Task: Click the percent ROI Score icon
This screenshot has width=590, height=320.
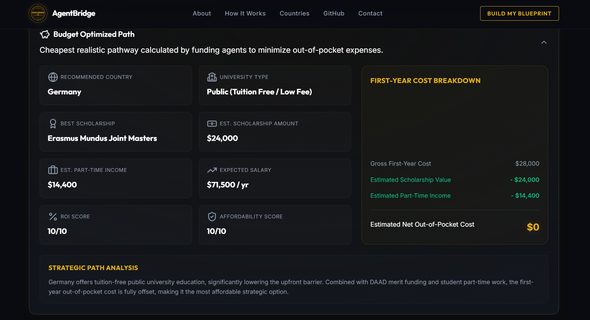Action: [x=53, y=217]
